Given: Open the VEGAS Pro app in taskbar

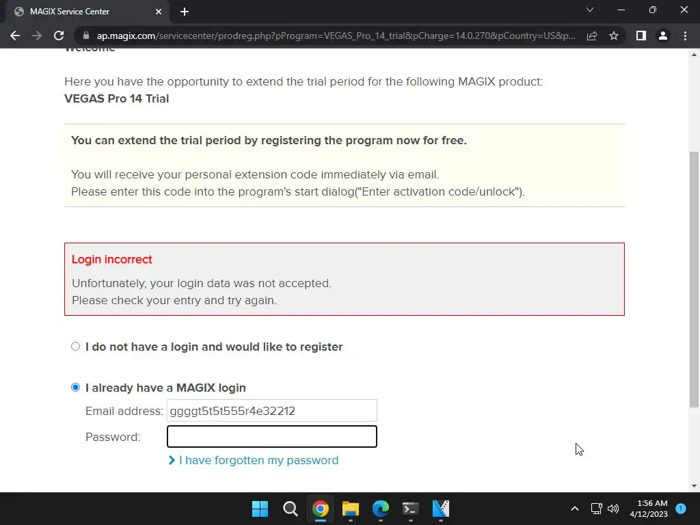Looking at the screenshot, I should 441,509.
